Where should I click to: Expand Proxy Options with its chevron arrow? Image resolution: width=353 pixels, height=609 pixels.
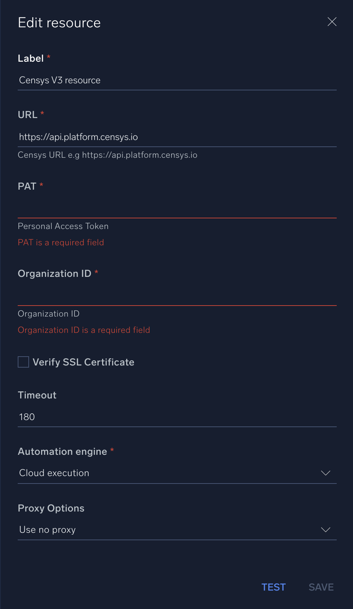tap(325, 530)
